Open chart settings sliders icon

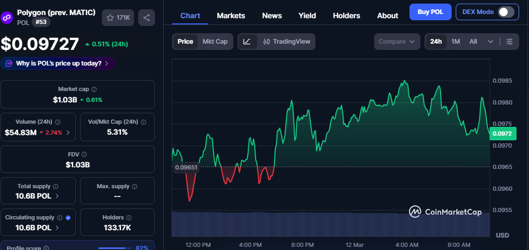(x=509, y=42)
